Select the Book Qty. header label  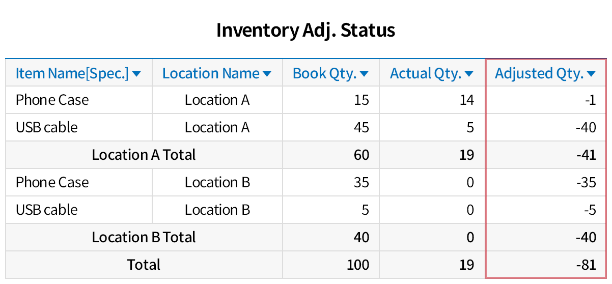(x=325, y=74)
